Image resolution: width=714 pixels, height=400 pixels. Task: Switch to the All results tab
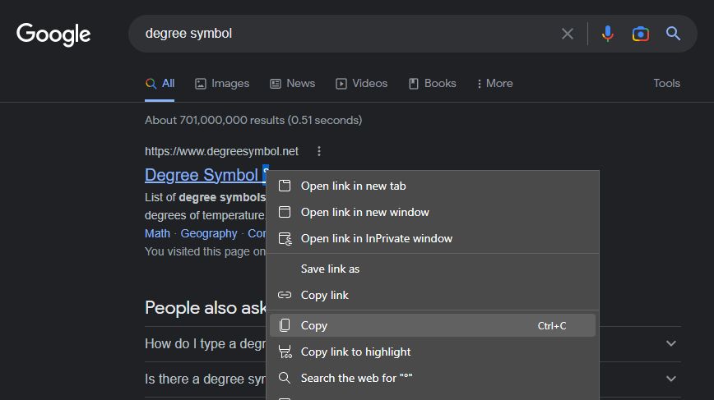pyautogui.click(x=160, y=84)
